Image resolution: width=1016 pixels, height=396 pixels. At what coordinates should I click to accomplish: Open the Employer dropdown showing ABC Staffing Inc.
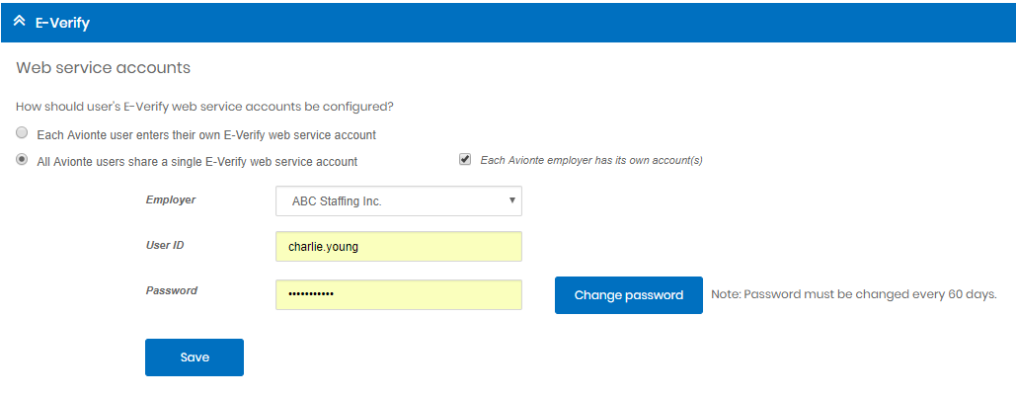[399, 200]
